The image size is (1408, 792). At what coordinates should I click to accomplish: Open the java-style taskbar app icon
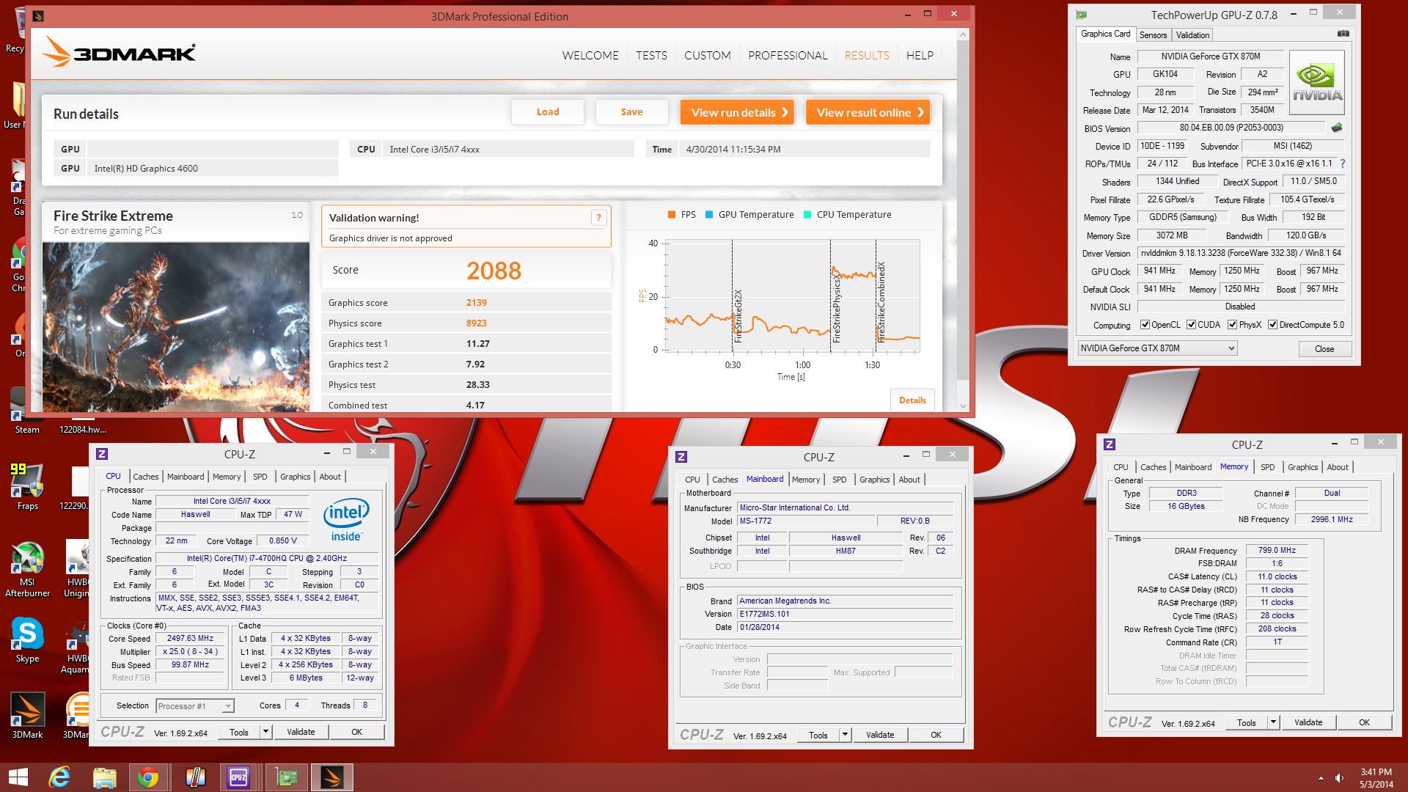click(x=195, y=777)
